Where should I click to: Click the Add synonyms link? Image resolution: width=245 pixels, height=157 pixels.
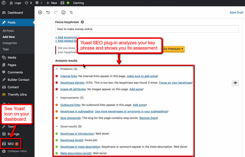coord(66,37)
